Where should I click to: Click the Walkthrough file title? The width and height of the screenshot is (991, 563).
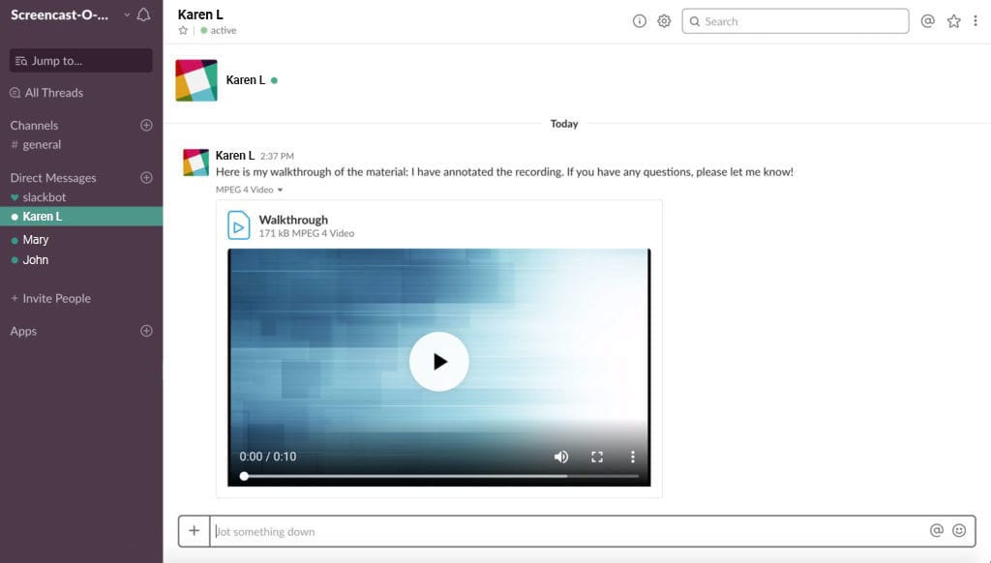[293, 220]
